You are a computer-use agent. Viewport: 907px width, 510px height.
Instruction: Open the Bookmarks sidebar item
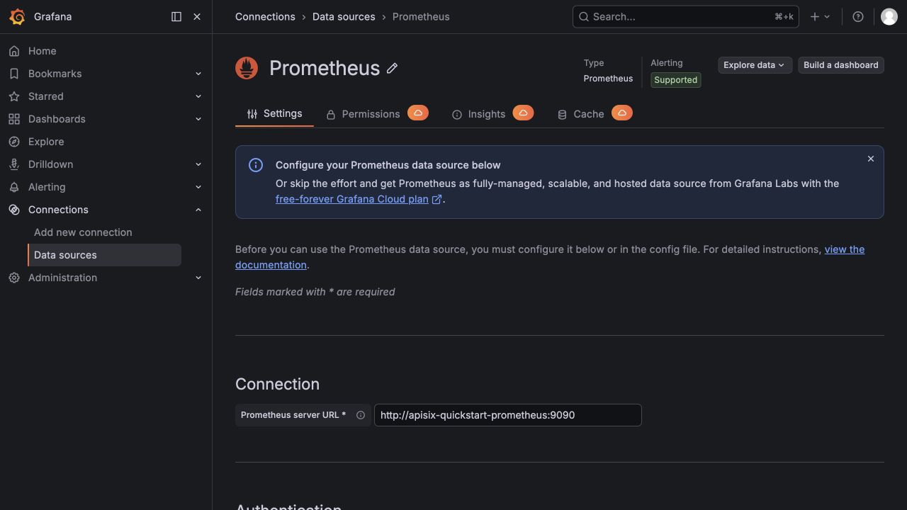[55, 74]
